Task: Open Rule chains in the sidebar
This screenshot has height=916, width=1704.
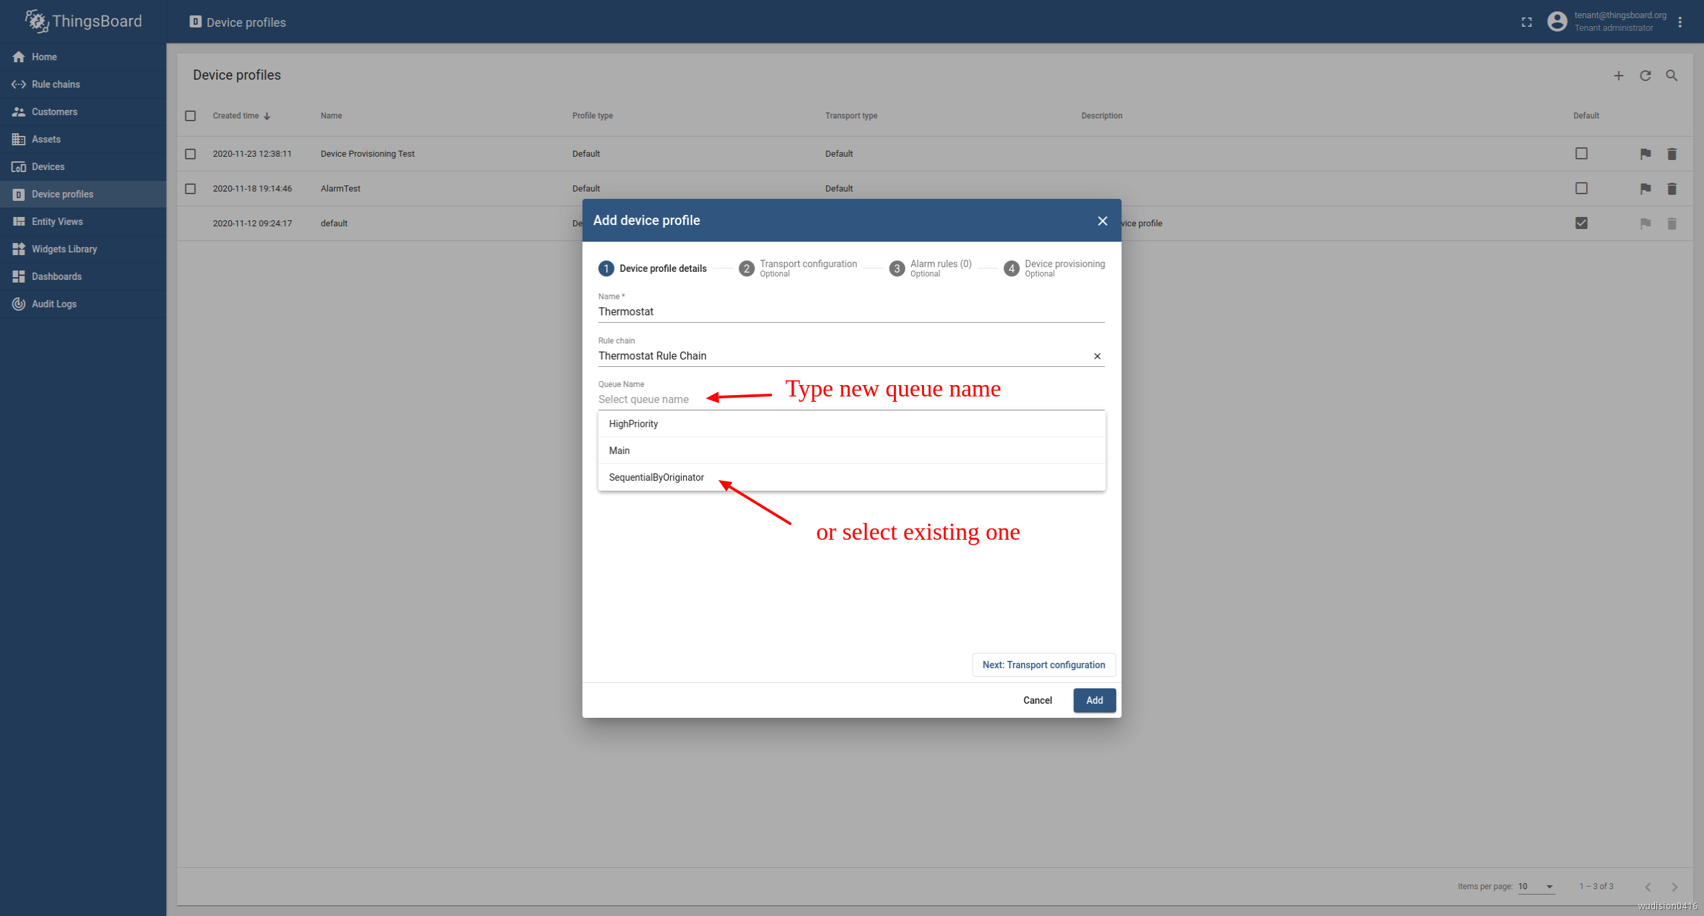Action: click(56, 84)
